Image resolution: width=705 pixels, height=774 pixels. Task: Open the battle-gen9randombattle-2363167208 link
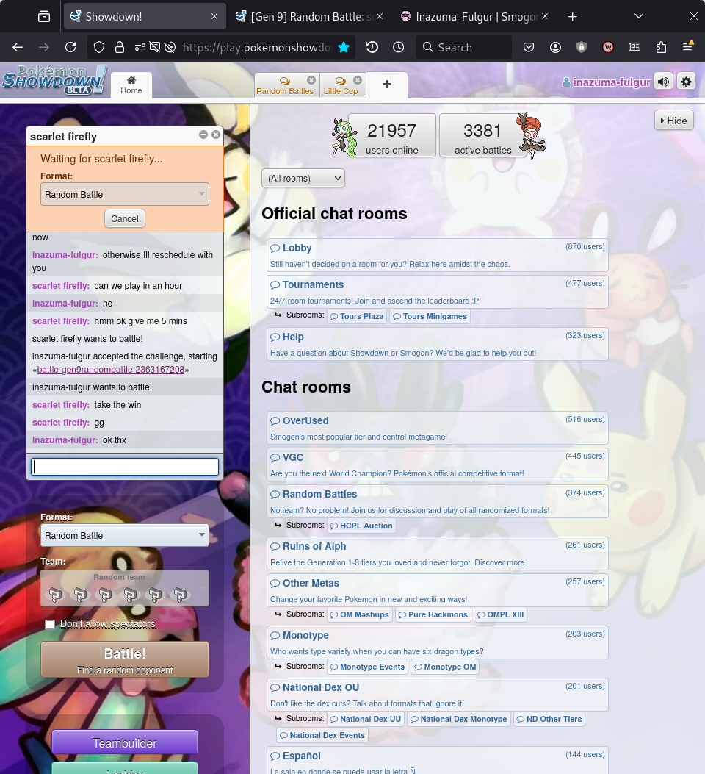pyautogui.click(x=110, y=370)
